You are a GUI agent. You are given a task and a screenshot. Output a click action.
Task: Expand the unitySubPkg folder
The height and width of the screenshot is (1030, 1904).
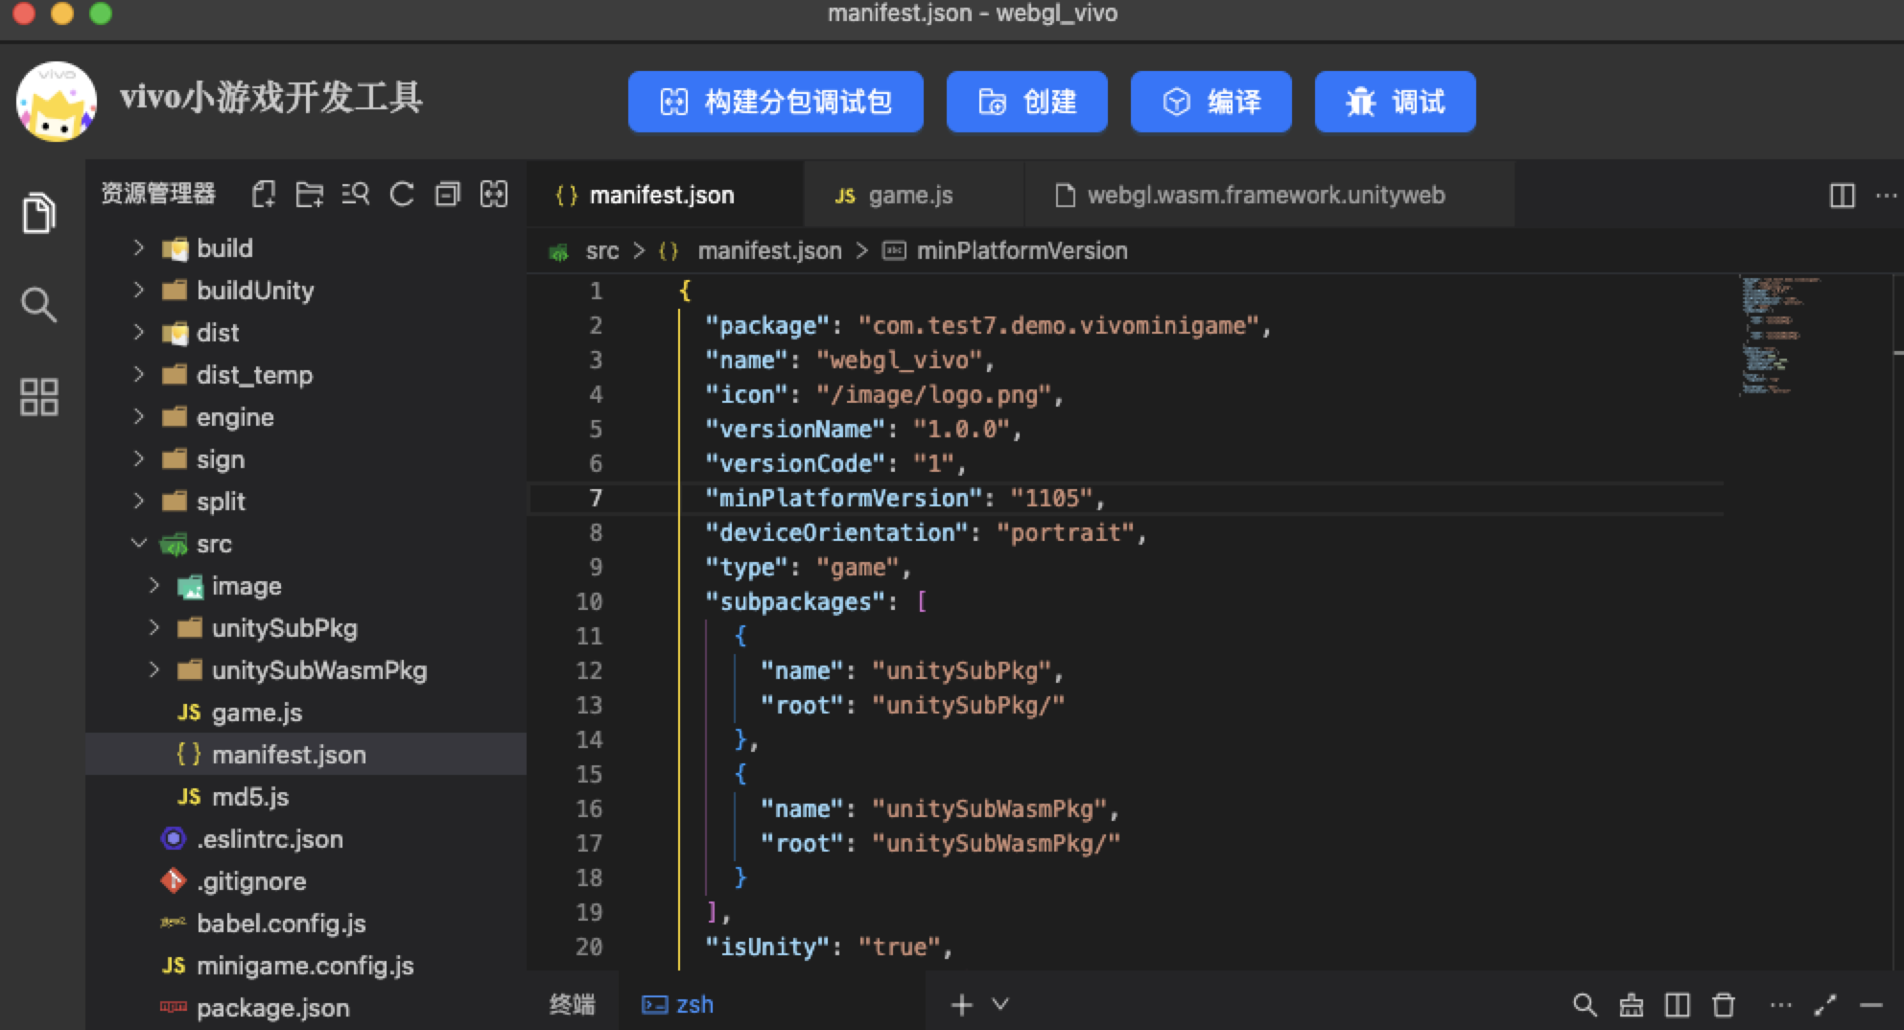[x=306, y=628]
